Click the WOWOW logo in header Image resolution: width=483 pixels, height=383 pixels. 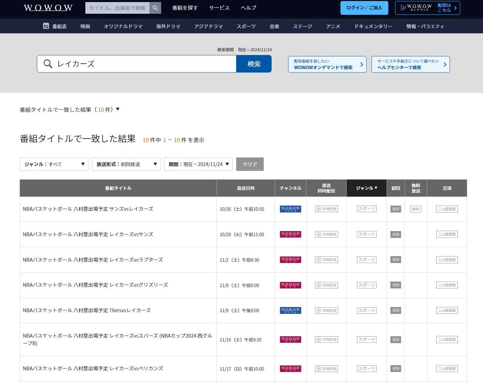(x=48, y=8)
